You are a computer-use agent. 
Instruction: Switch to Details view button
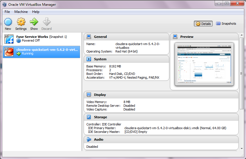coord(203,24)
